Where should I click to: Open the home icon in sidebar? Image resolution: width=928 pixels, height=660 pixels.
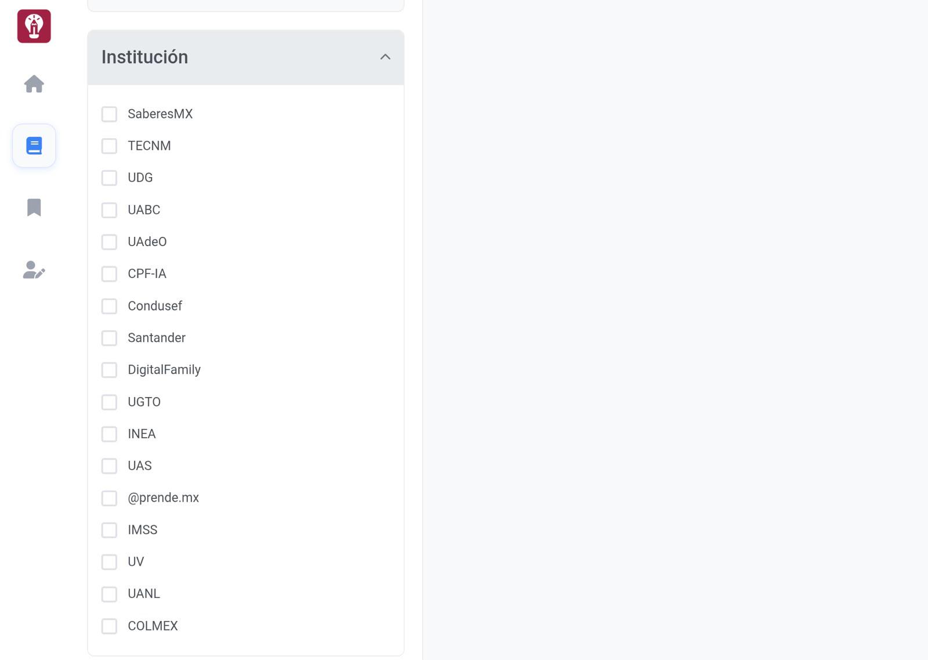(34, 84)
